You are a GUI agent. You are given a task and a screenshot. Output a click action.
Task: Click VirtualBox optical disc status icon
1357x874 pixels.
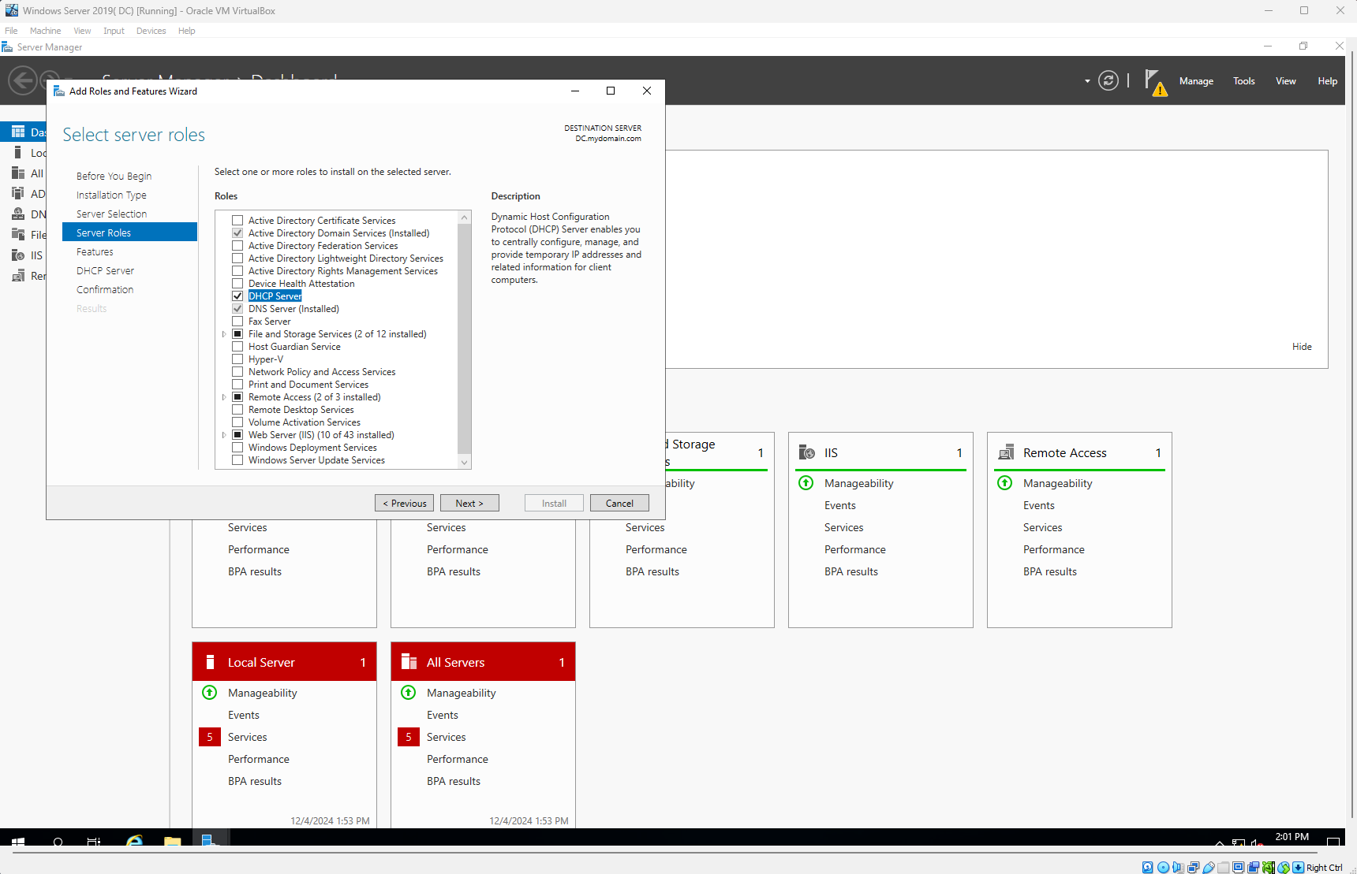click(x=1163, y=868)
